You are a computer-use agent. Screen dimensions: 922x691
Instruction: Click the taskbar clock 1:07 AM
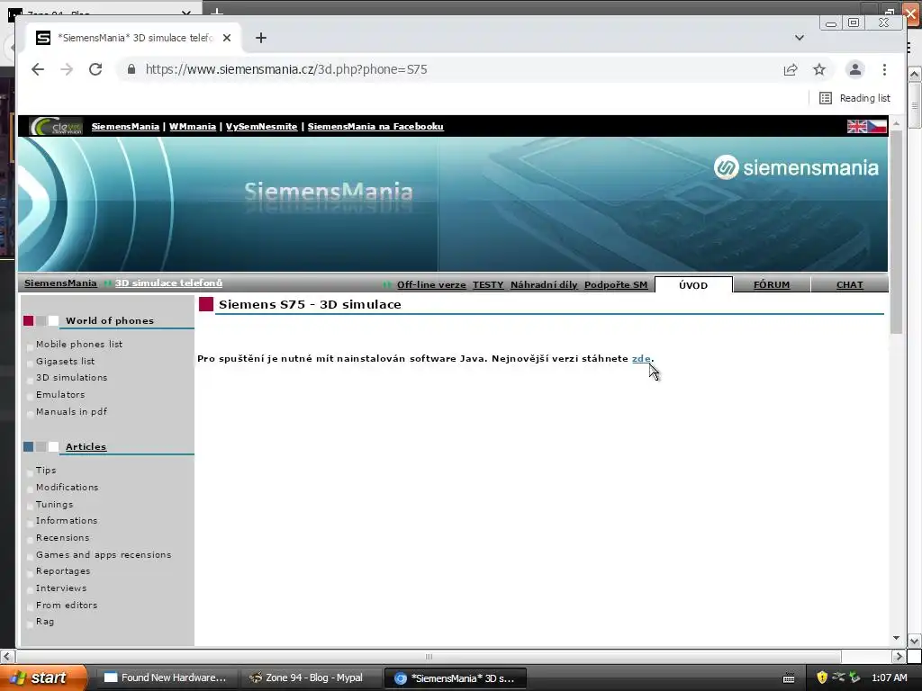click(889, 678)
